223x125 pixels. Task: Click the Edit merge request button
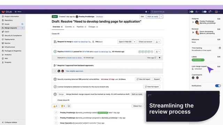point(142,17)
